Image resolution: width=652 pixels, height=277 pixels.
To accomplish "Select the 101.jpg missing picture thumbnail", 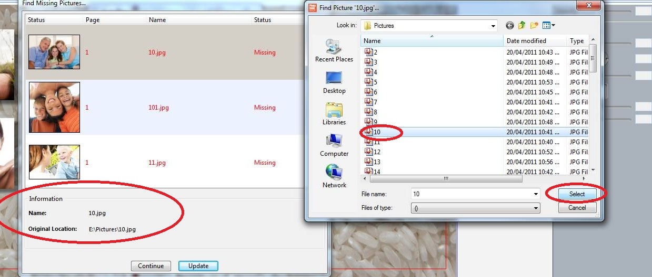I will [54, 108].
